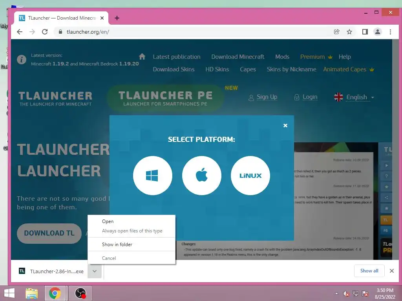The image size is (402, 301).
Task: Select Always open files of this type
Action: pos(132,231)
